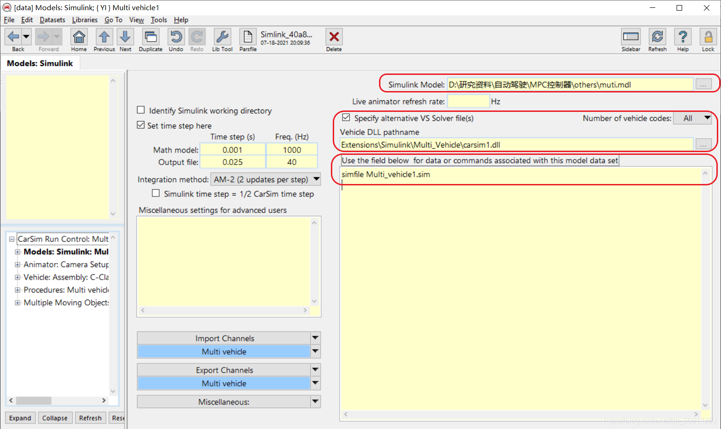Jump to the Previous dataset icon
Viewport: 721px width, 429px height.
point(104,37)
